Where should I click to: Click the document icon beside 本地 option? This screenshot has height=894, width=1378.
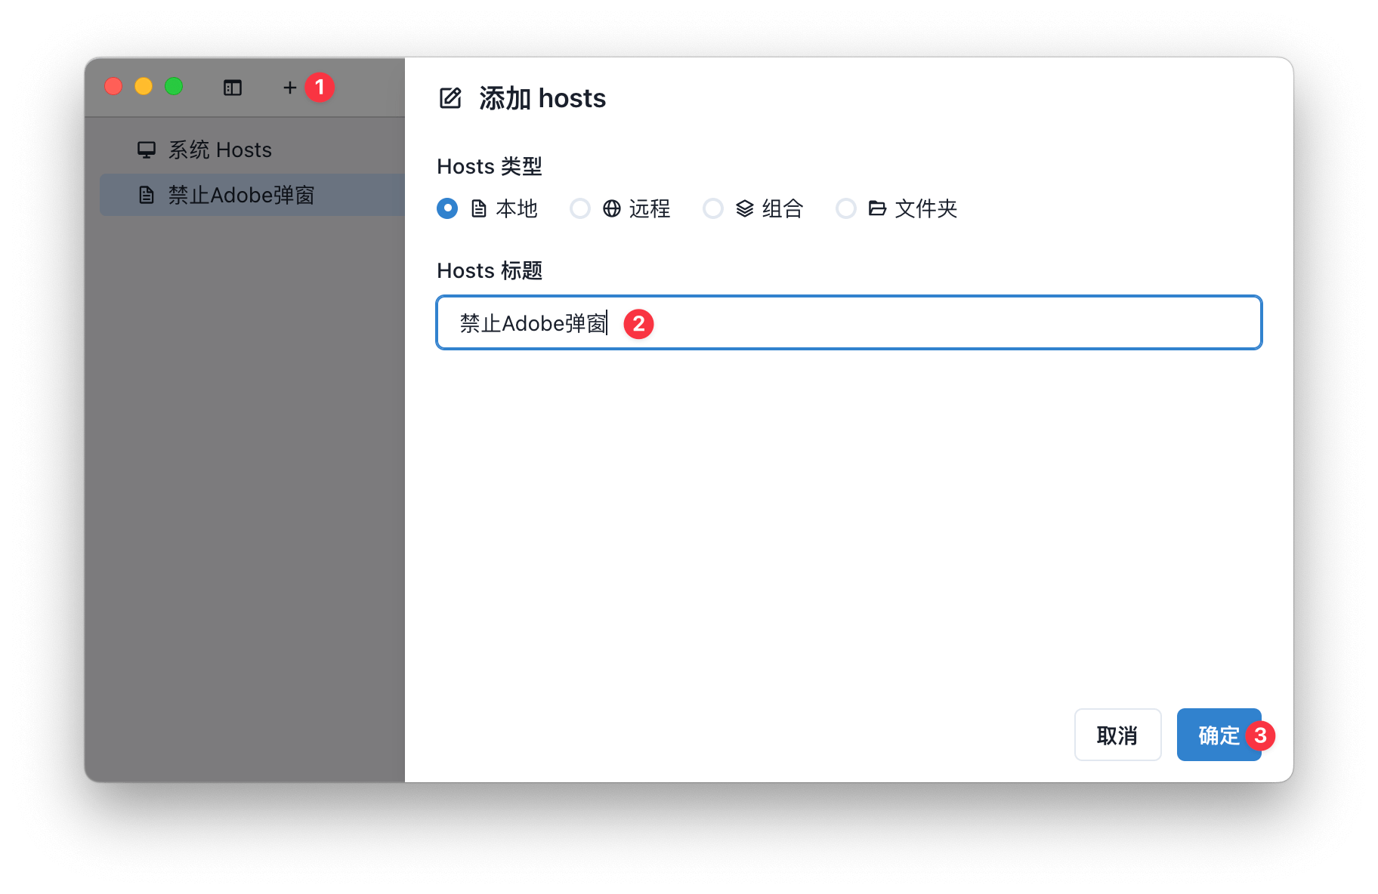pos(477,208)
